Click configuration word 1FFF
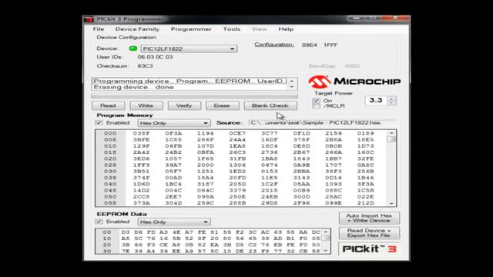Viewport: 493px width, 277px height. pos(330,45)
